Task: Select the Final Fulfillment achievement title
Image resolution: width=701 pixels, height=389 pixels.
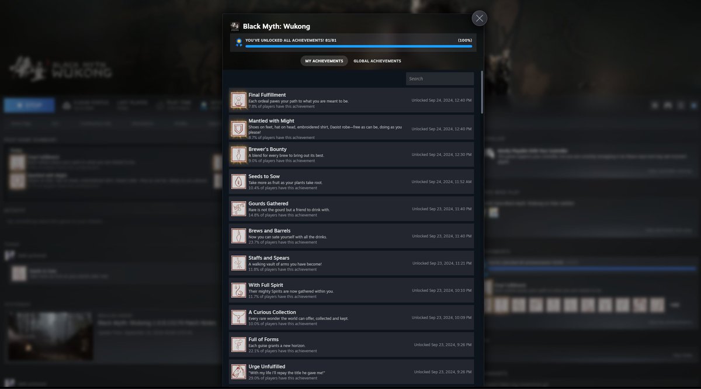Action: [267, 95]
